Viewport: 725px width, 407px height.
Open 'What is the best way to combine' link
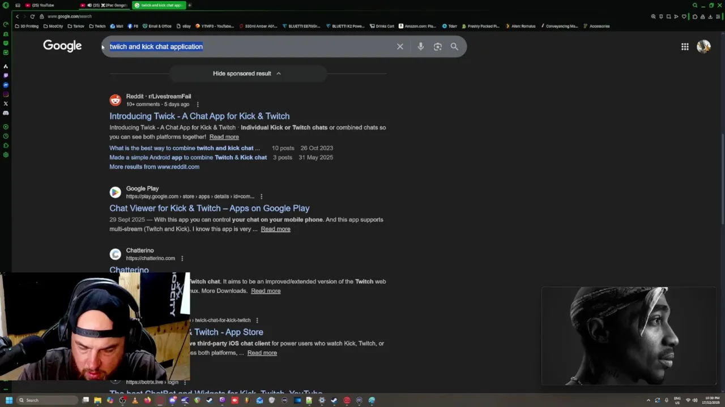(x=185, y=148)
